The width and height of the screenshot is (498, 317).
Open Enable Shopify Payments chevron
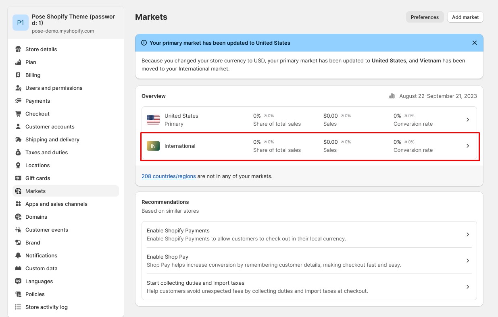pos(468,234)
